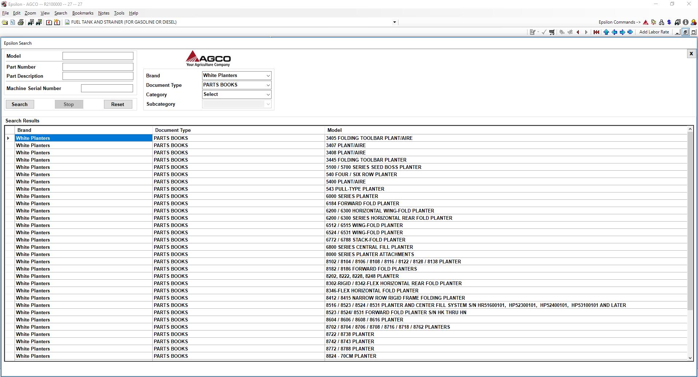The width and height of the screenshot is (698, 377).
Task: Click the bookmark book icon
Action: point(49,22)
